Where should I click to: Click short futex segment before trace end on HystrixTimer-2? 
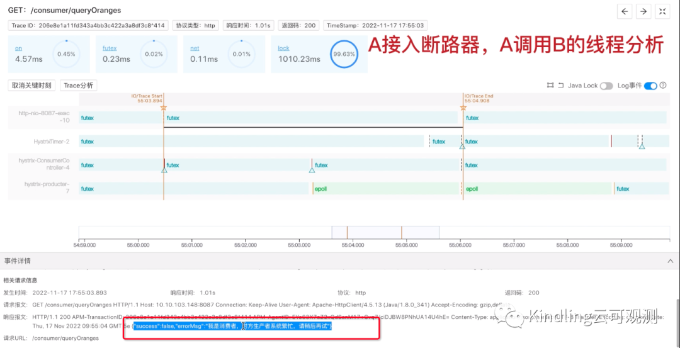445,142
